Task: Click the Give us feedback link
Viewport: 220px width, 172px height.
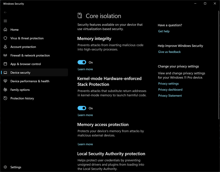Action: (x=169, y=52)
